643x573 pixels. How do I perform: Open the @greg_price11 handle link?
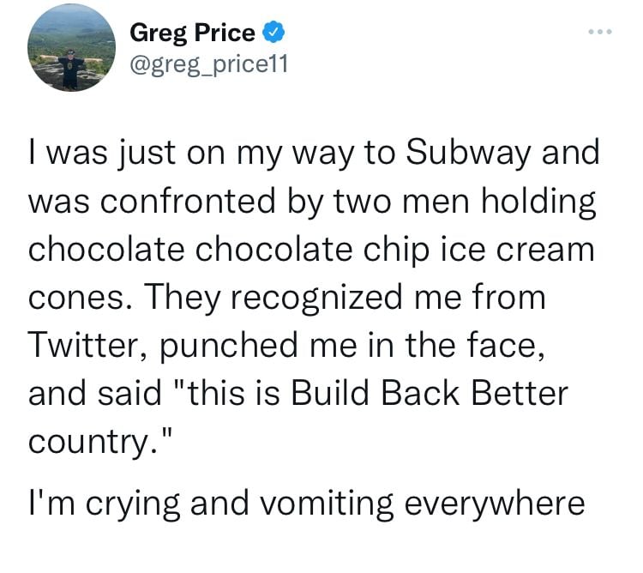tap(208, 64)
